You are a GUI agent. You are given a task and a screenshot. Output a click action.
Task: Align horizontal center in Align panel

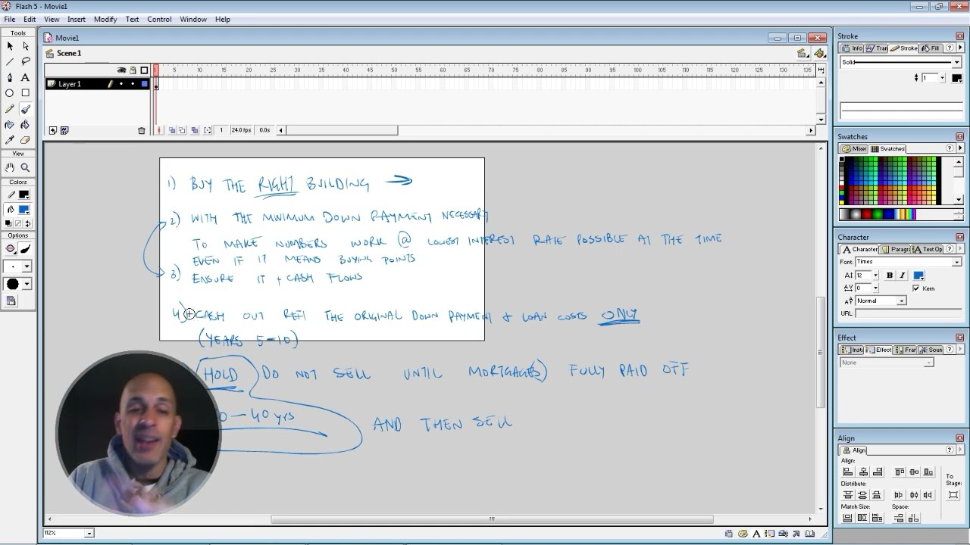pos(862,472)
